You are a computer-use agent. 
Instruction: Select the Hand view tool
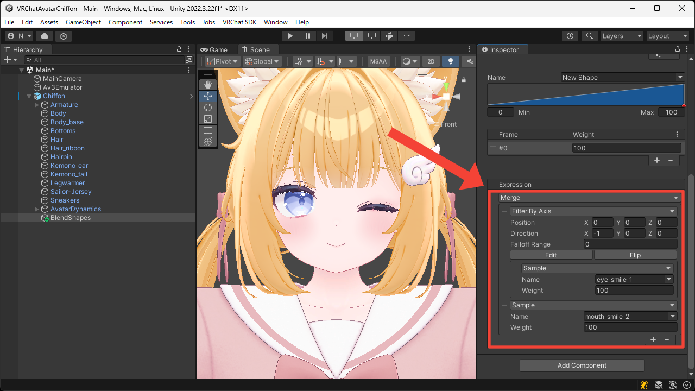tap(208, 85)
